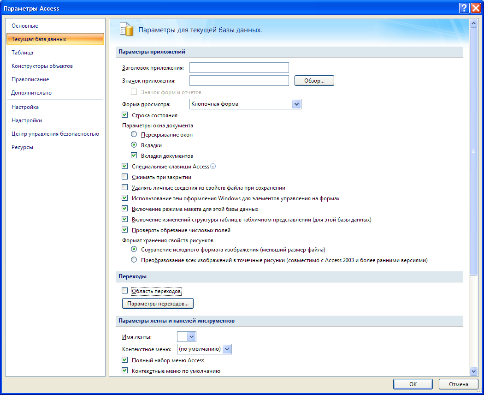Image resolution: width=484 pixels, height=395 pixels.
Task: Select Текущая база данных category
Action: click(55, 39)
